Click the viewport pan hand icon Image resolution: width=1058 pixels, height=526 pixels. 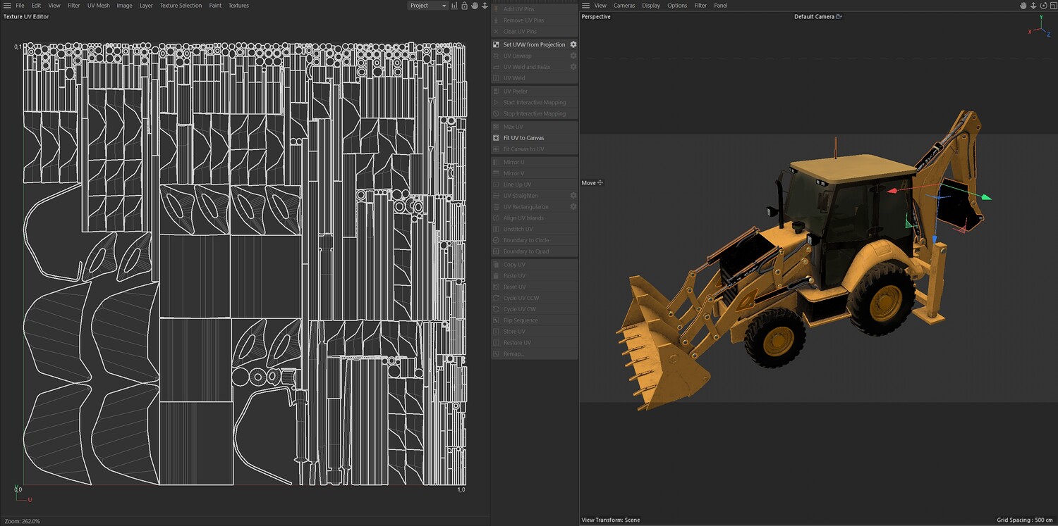1023,6
